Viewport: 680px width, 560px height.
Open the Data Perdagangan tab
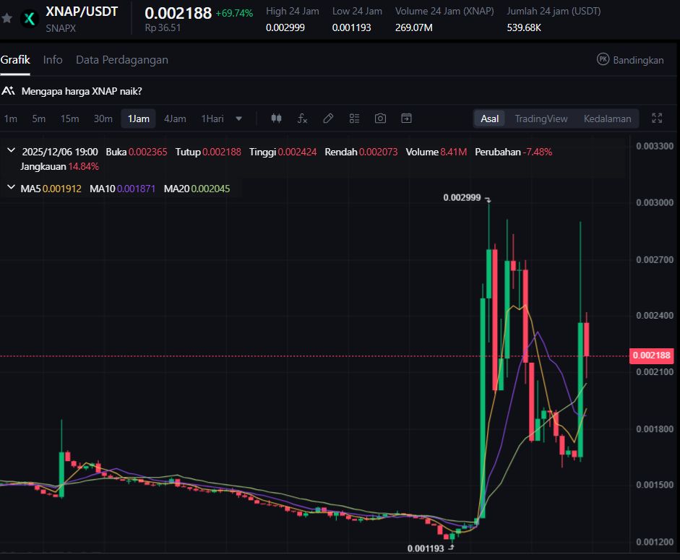[121, 60]
